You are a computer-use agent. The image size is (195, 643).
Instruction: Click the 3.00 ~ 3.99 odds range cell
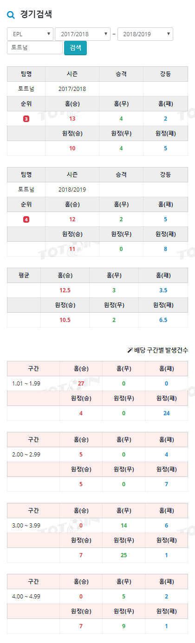click(x=33, y=525)
